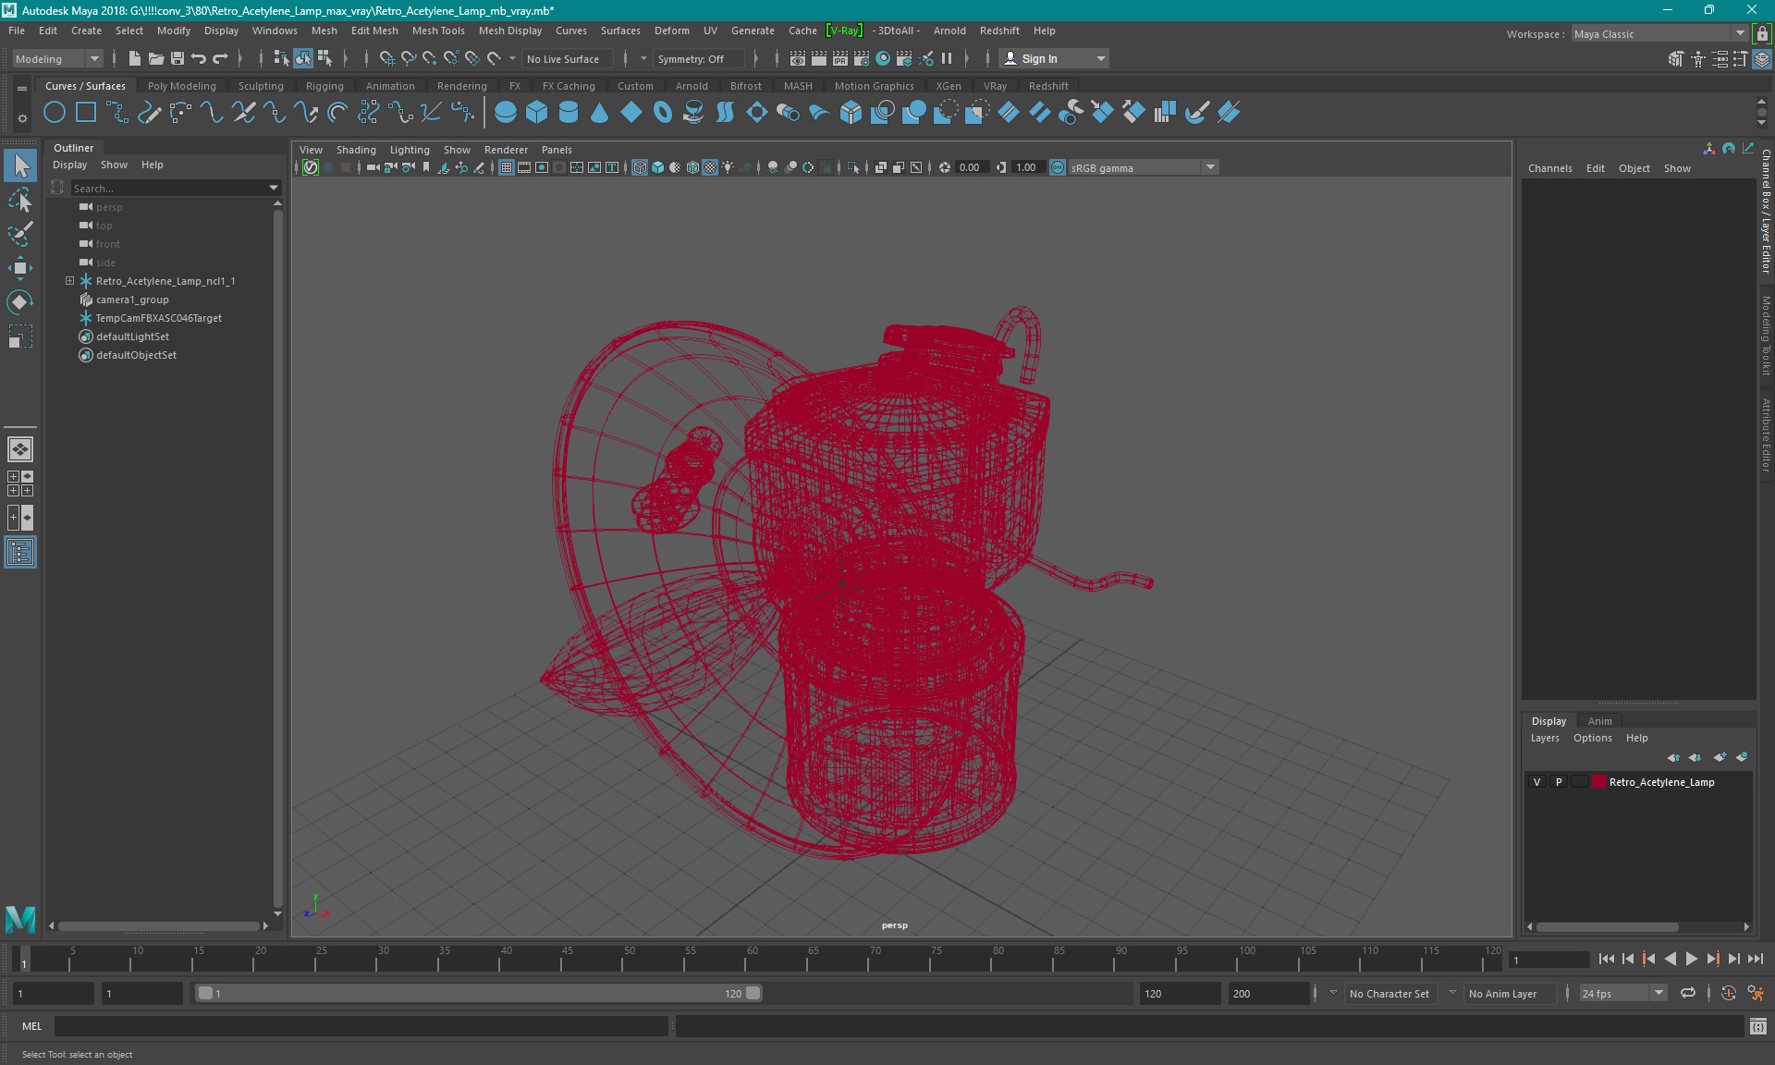Click the Open scene folder icon
The width and height of the screenshot is (1775, 1065).
tap(155, 58)
